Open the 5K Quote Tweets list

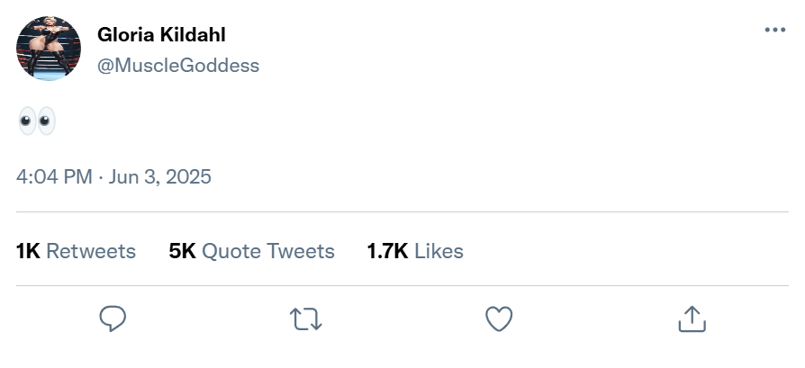251,251
